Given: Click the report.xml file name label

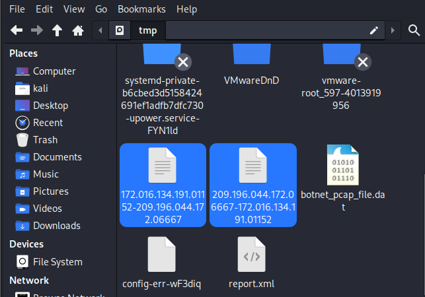Looking at the screenshot, I should 252,284.
